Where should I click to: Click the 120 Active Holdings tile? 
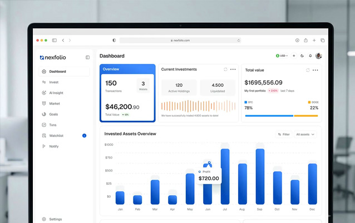coord(179,87)
